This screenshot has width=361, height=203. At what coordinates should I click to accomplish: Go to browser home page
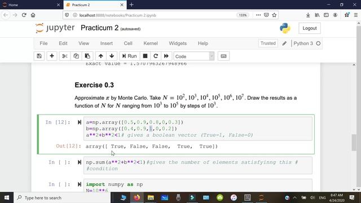pyautogui.click(x=33, y=15)
